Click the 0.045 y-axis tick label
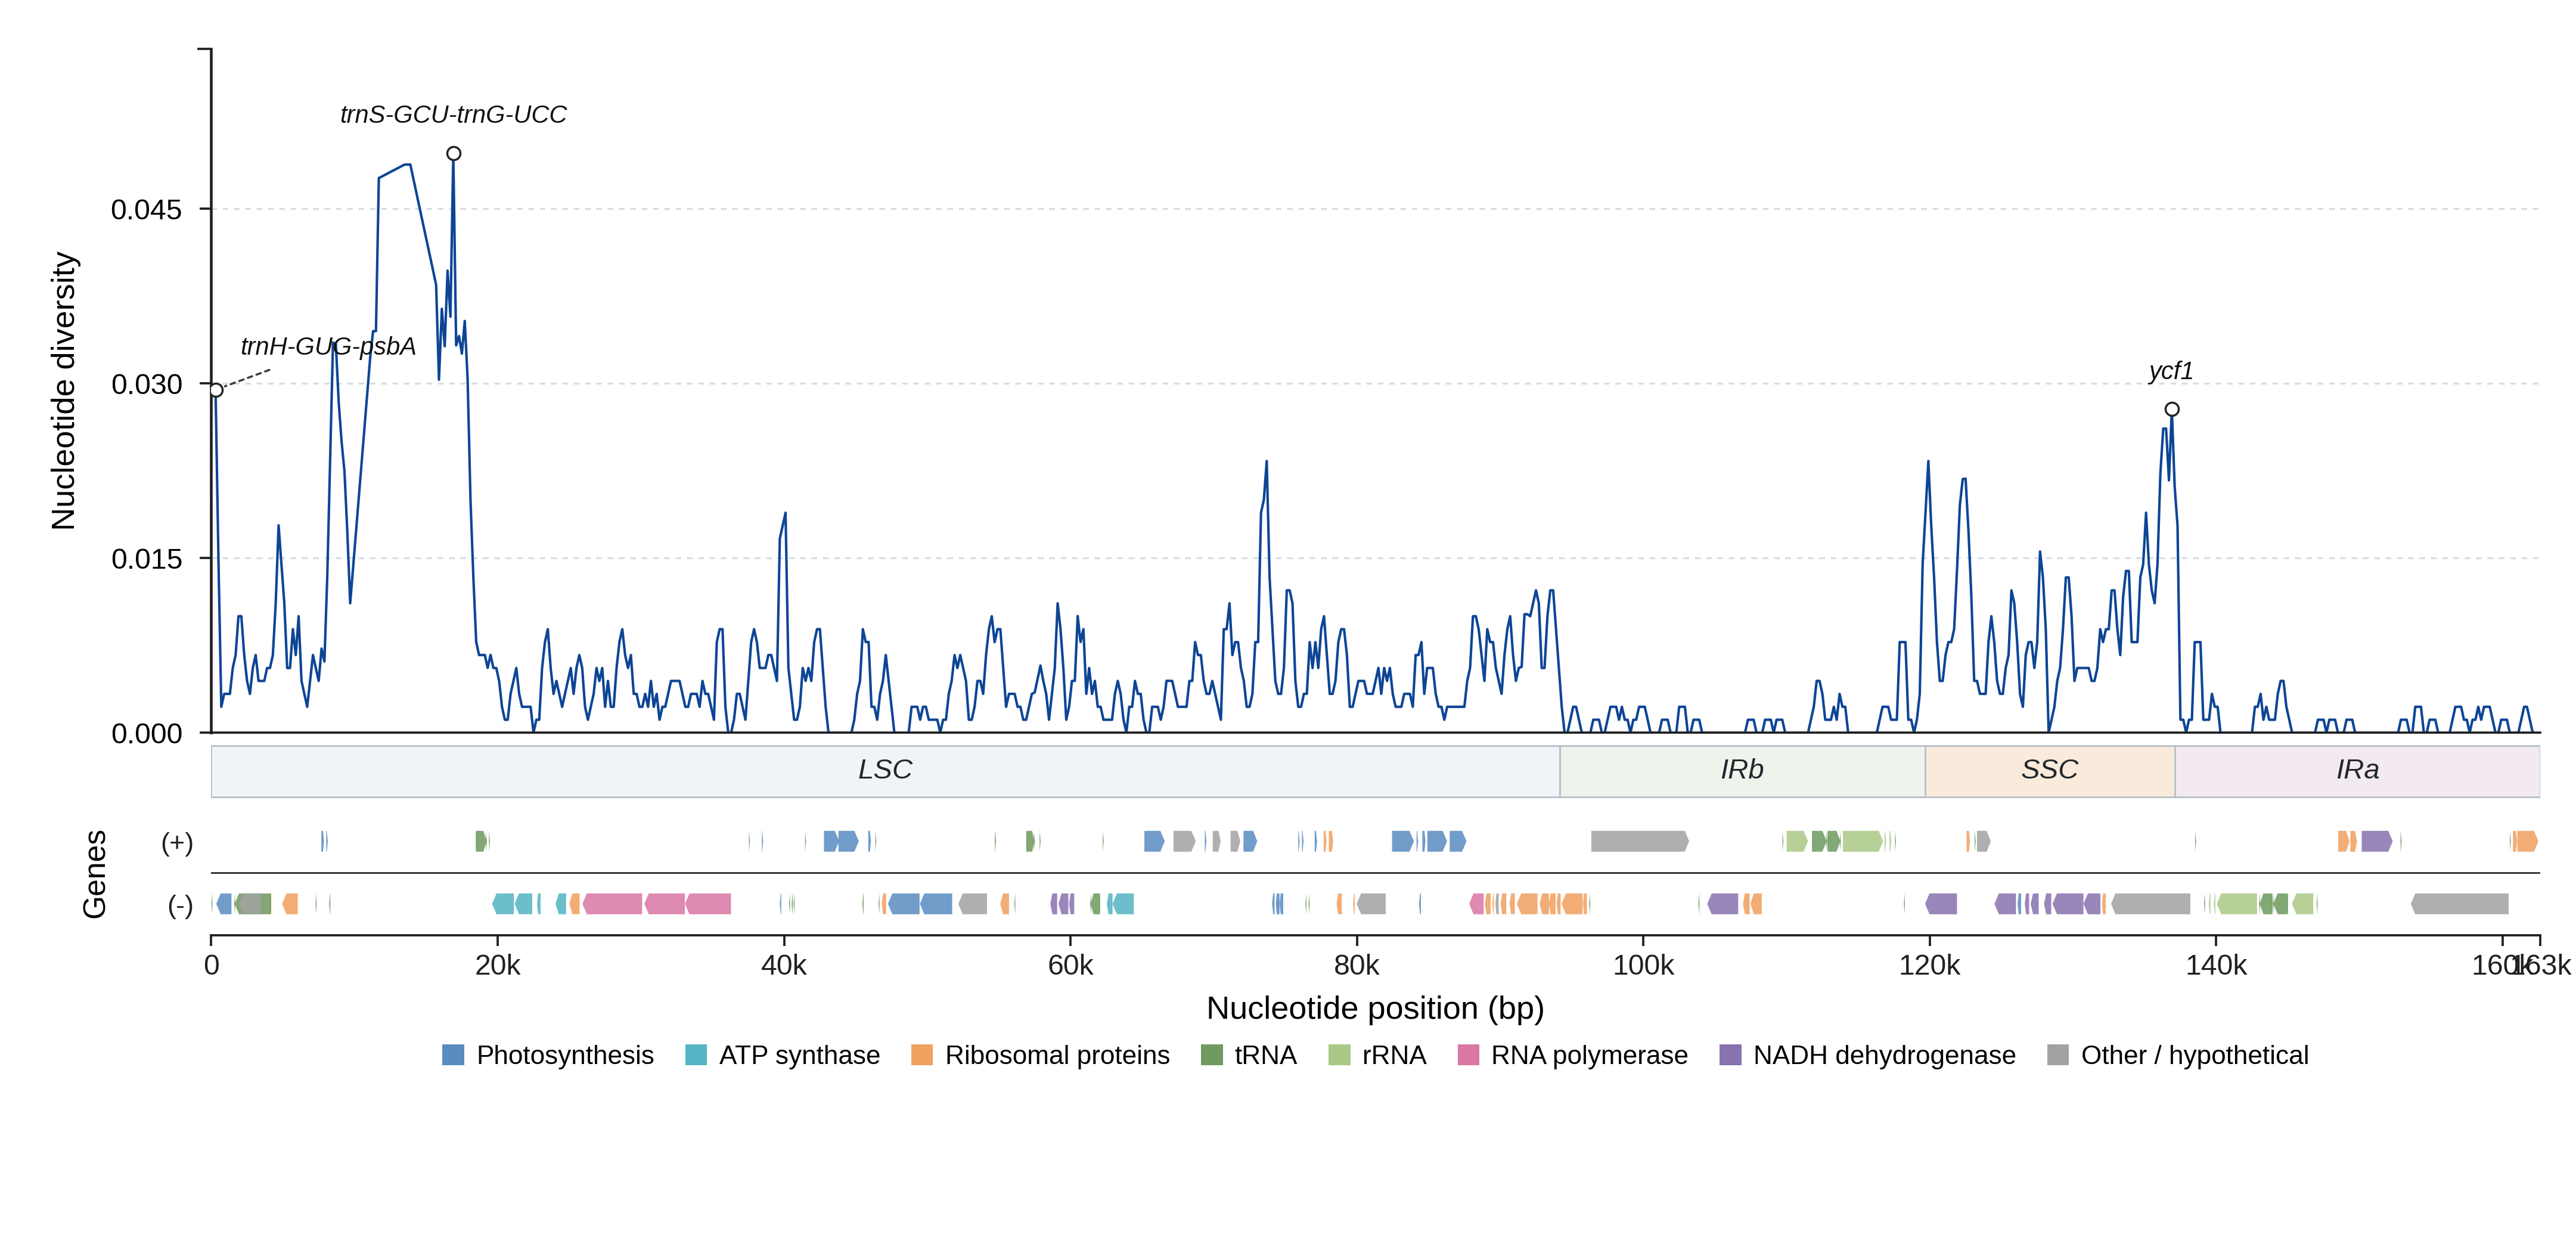 [147, 210]
